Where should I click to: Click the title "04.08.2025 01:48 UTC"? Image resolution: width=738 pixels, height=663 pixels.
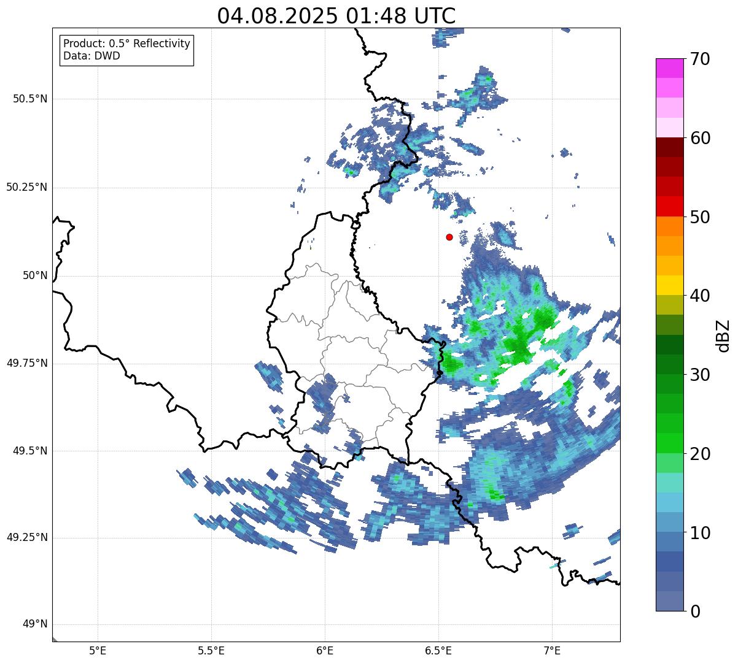[336, 16]
